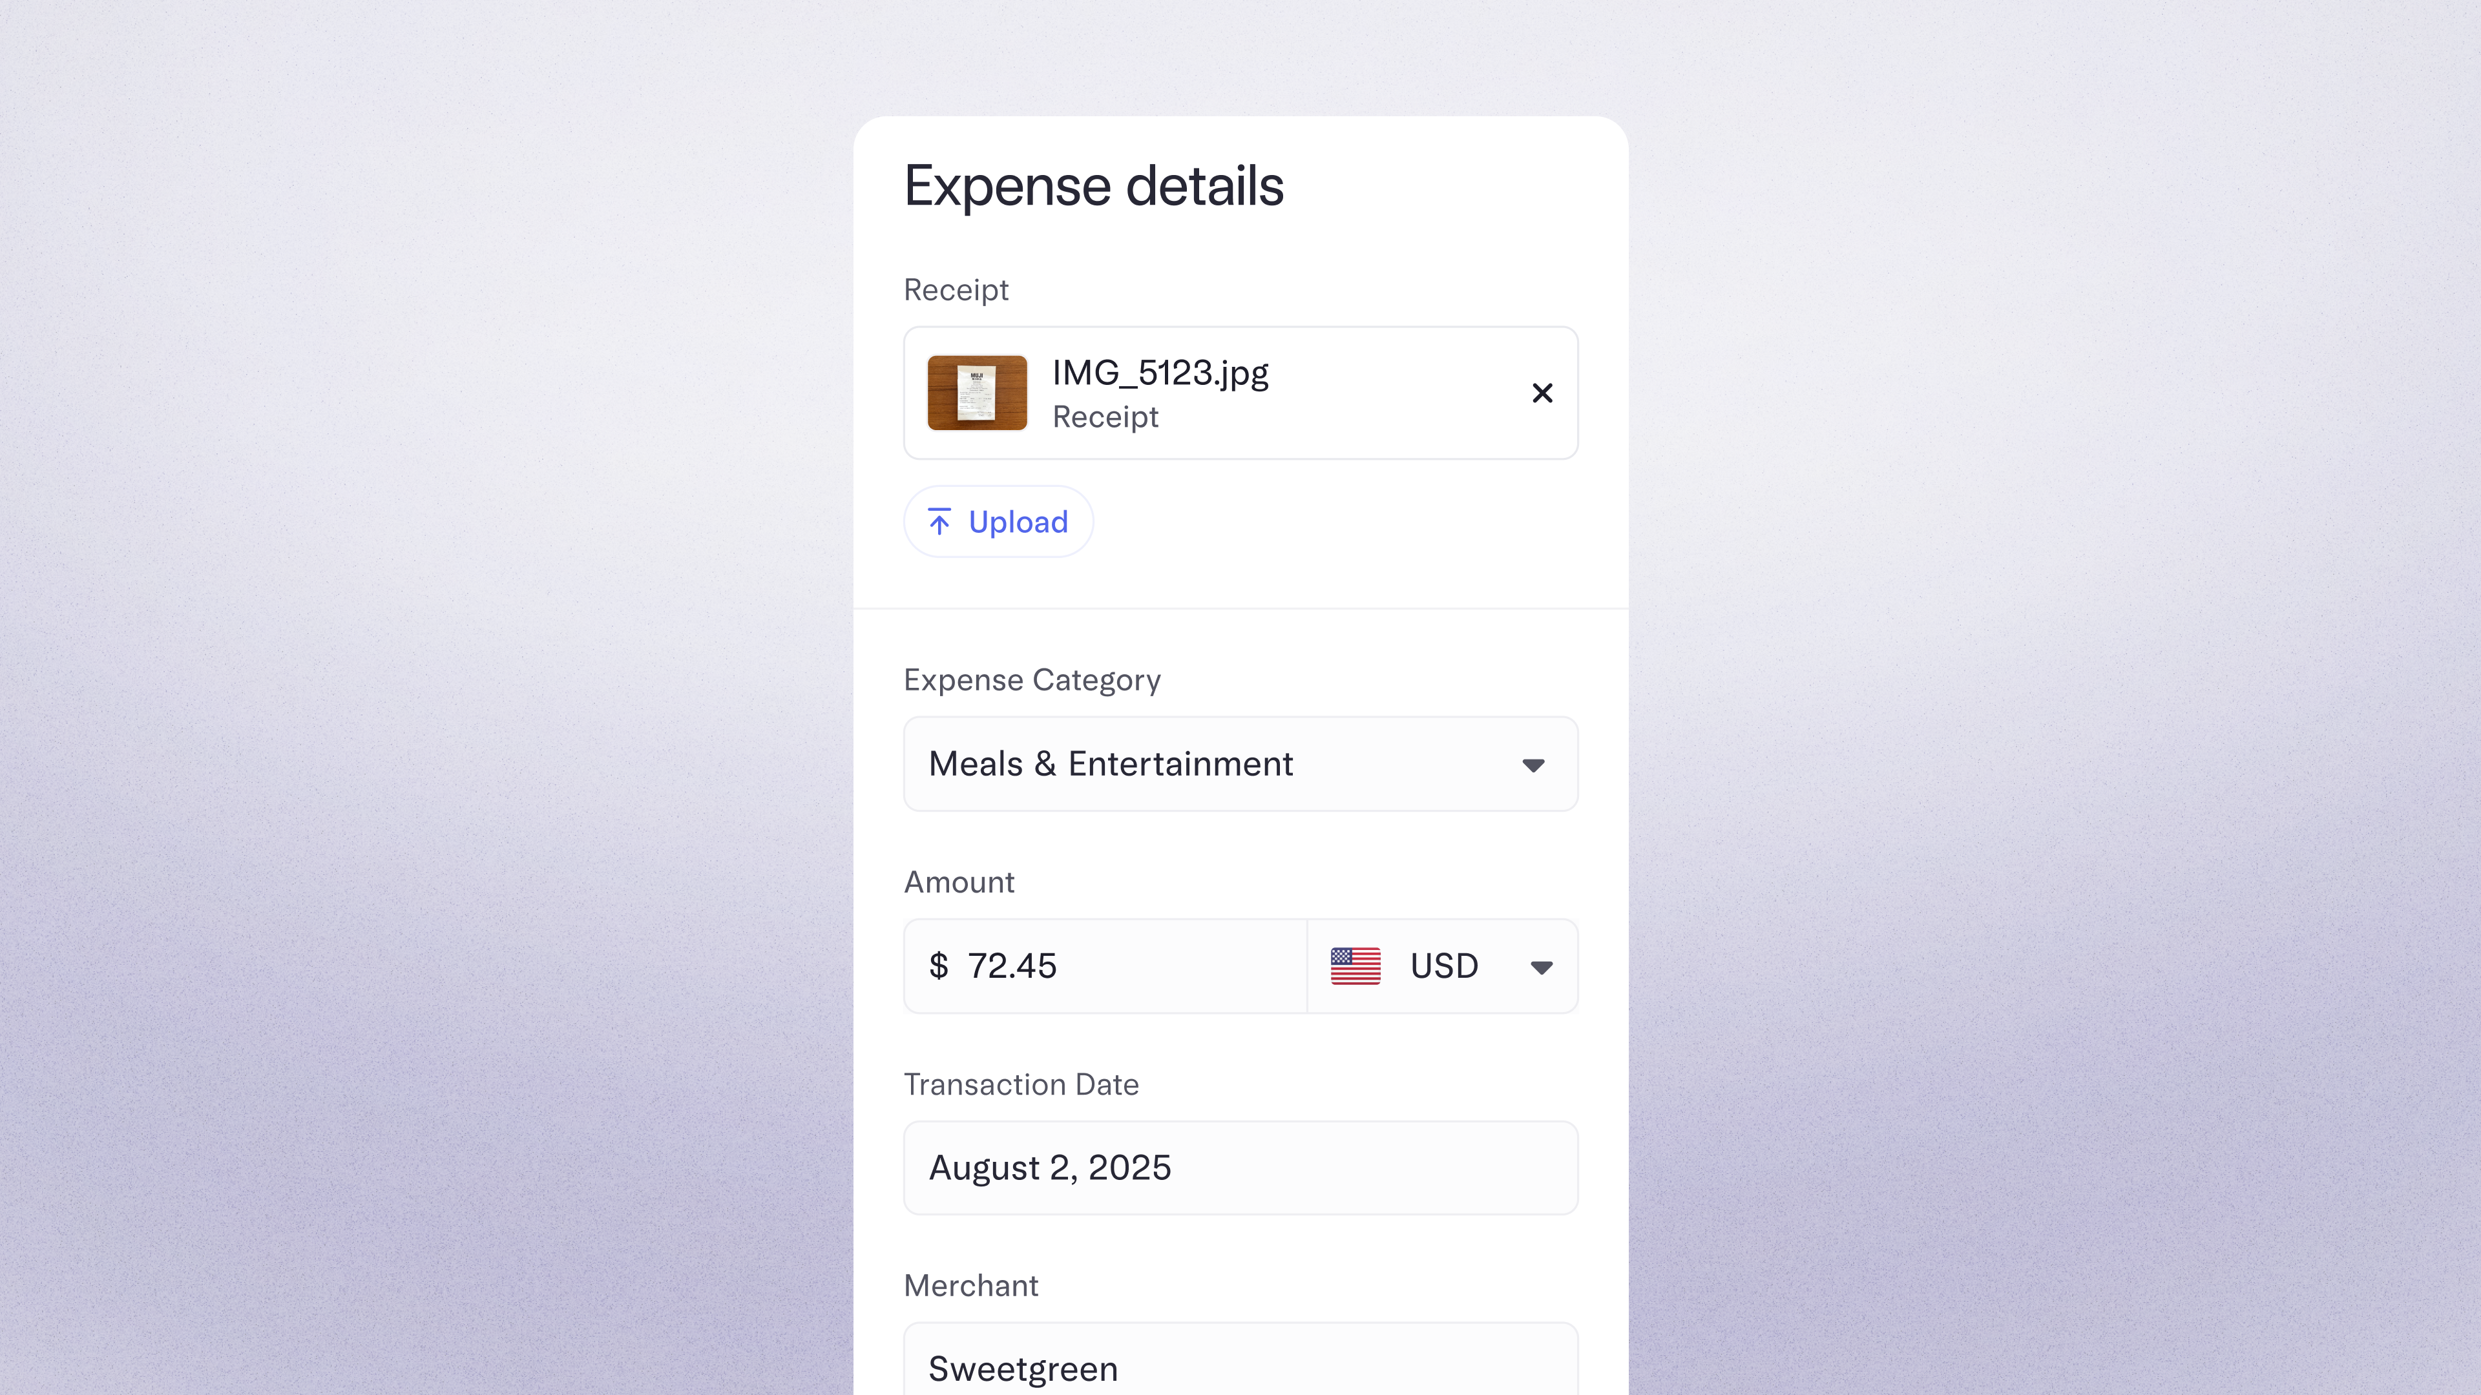Select the Meals & Entertainment category text
This screenshot has width=2481, height=1395.
click(1111, 765)
